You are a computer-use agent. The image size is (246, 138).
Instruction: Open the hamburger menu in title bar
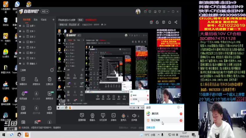[x=164, y=12]
